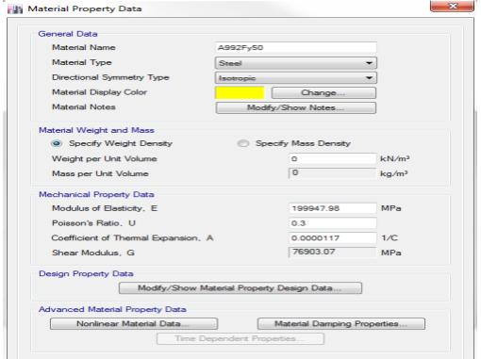Click the Material Name input field

[296, 48]
